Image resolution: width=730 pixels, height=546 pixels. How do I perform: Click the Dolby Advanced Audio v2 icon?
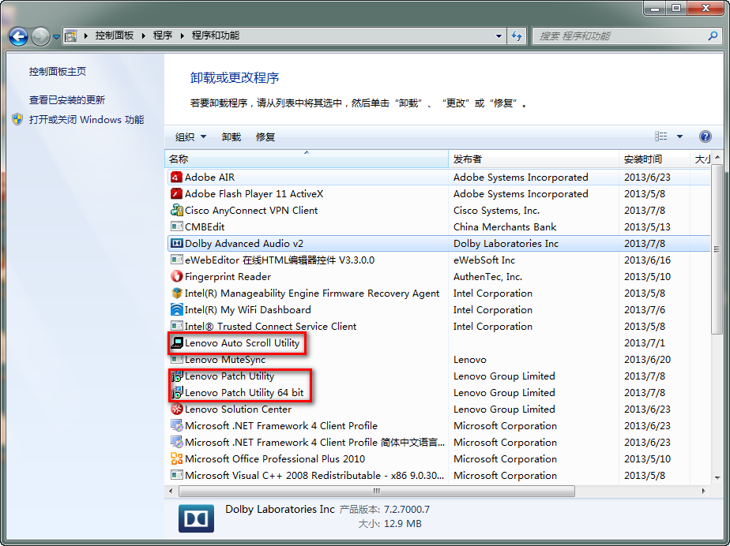(x=176, y=243)
